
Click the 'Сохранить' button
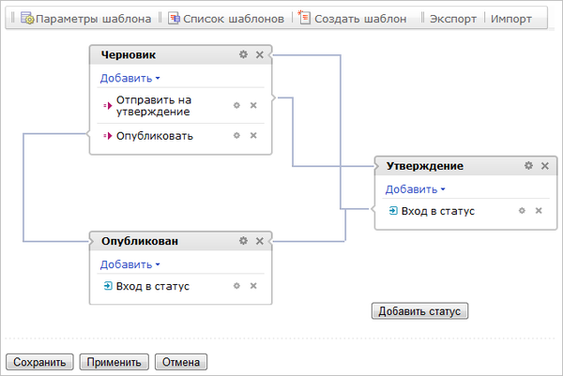click(39, 362)
